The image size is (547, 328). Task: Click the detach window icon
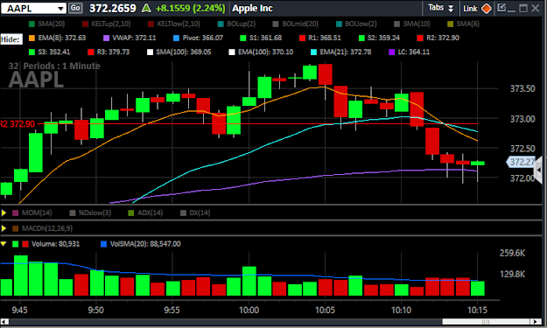coord(501,8)
